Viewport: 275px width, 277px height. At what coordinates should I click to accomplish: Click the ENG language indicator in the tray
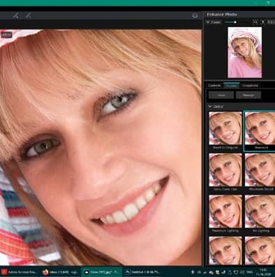click(249, 272)
